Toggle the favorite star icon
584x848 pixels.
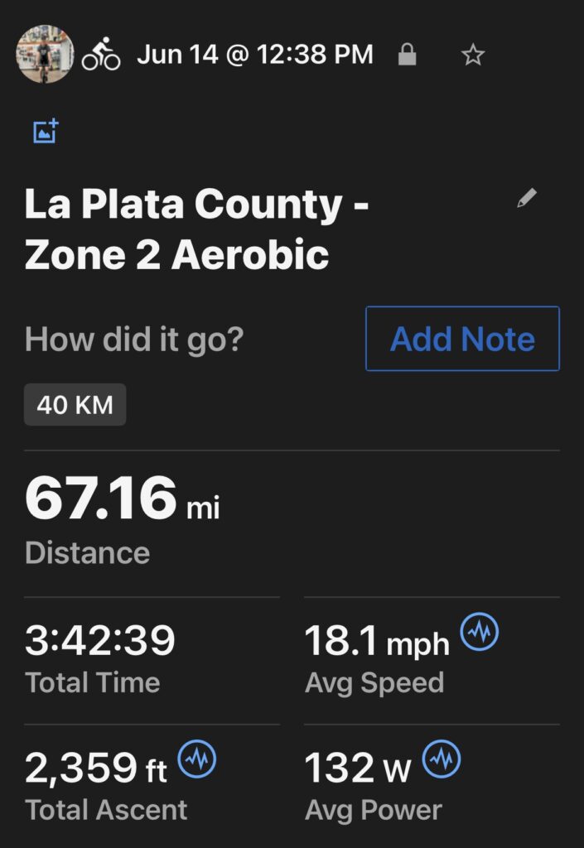coord(473,55)
